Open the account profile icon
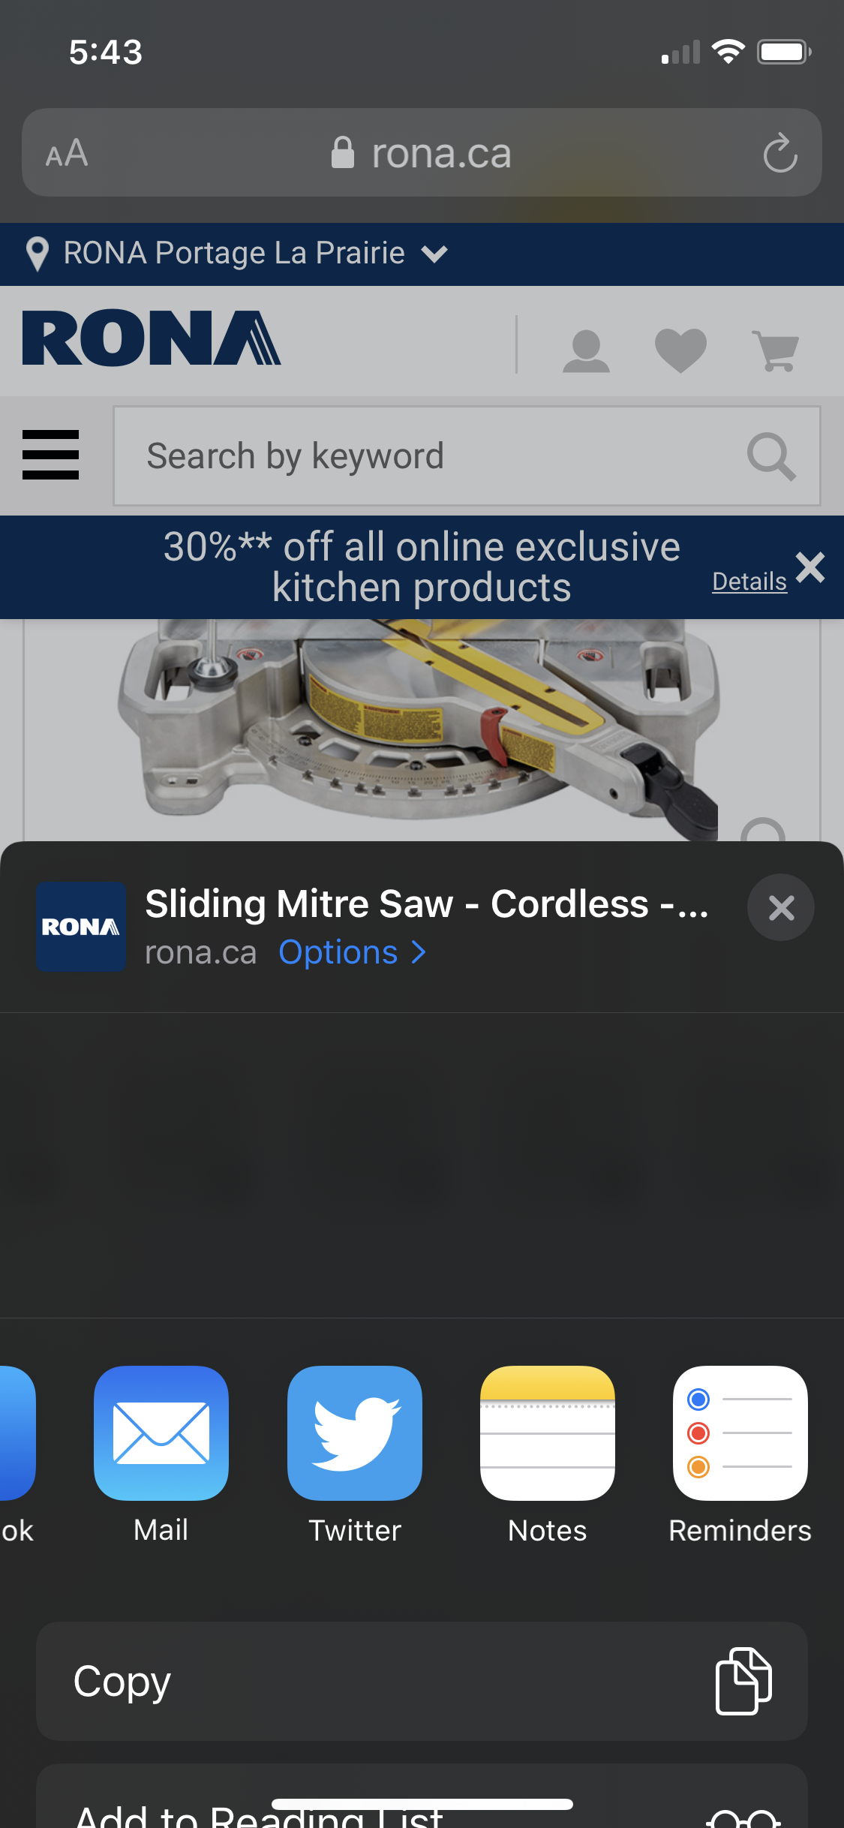 [x=586, y=350]
